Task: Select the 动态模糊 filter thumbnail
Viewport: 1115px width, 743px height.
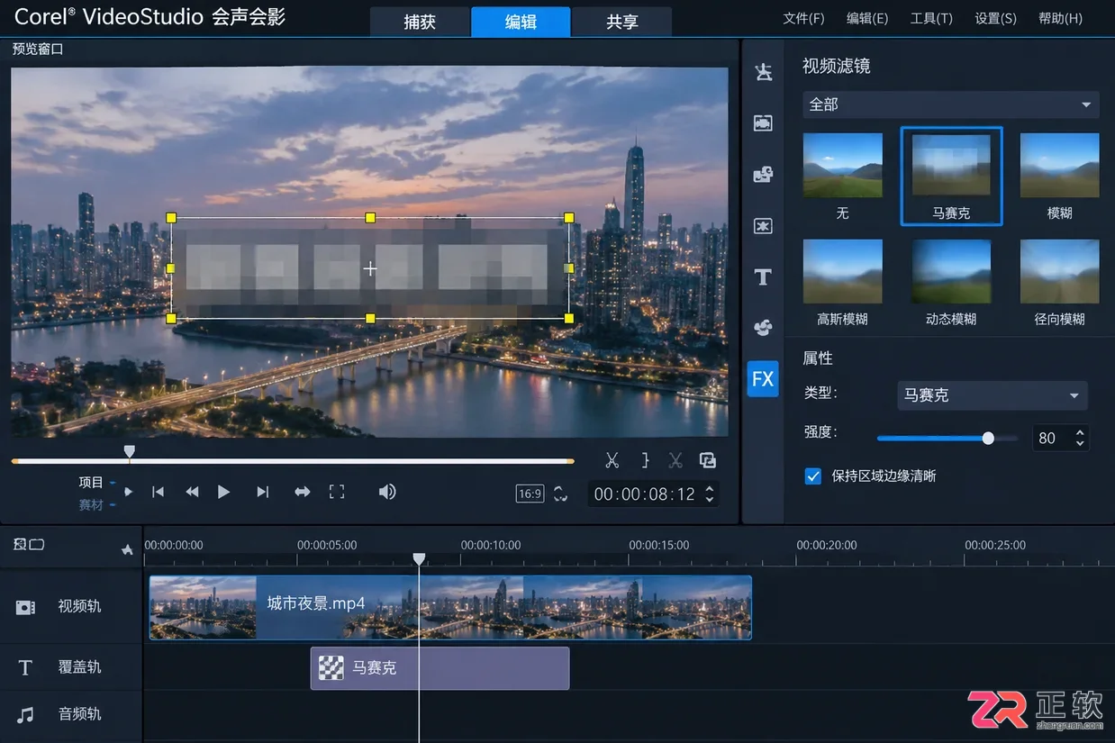Action: [x=951, y=271]
